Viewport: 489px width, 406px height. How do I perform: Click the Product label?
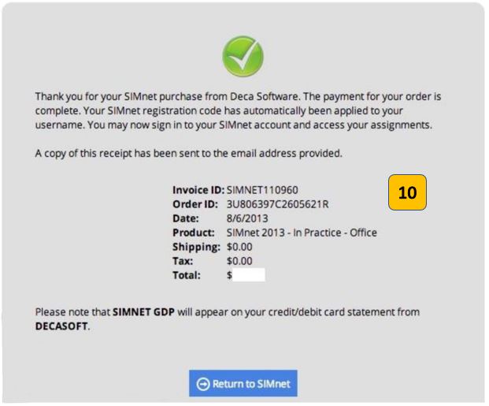tap(194, 233)
